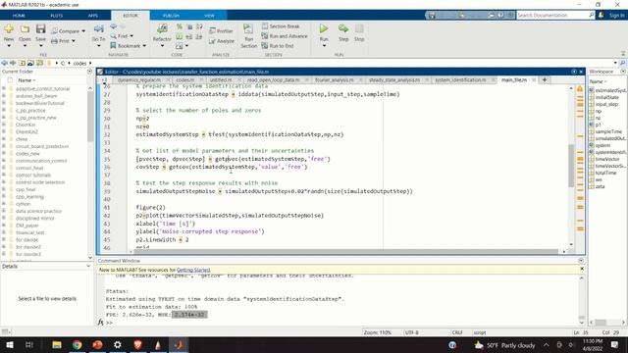Insert a Section Break
This screenshot has height=353, width=628.
point(281,26)
